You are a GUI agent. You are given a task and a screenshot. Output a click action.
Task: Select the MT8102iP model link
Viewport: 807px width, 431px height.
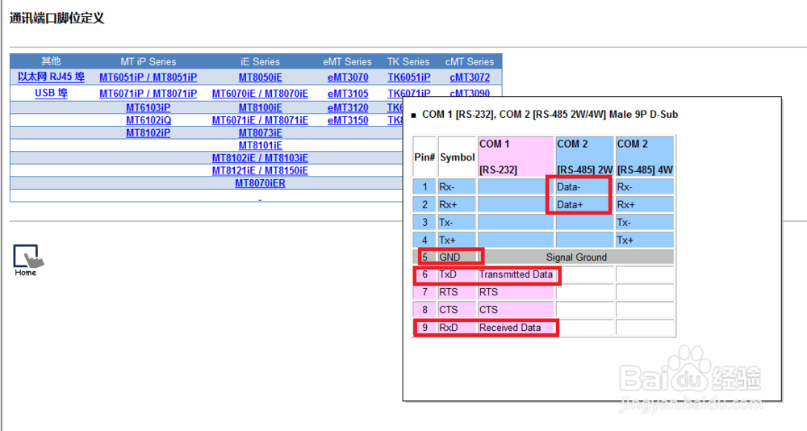tap(148, 132)
